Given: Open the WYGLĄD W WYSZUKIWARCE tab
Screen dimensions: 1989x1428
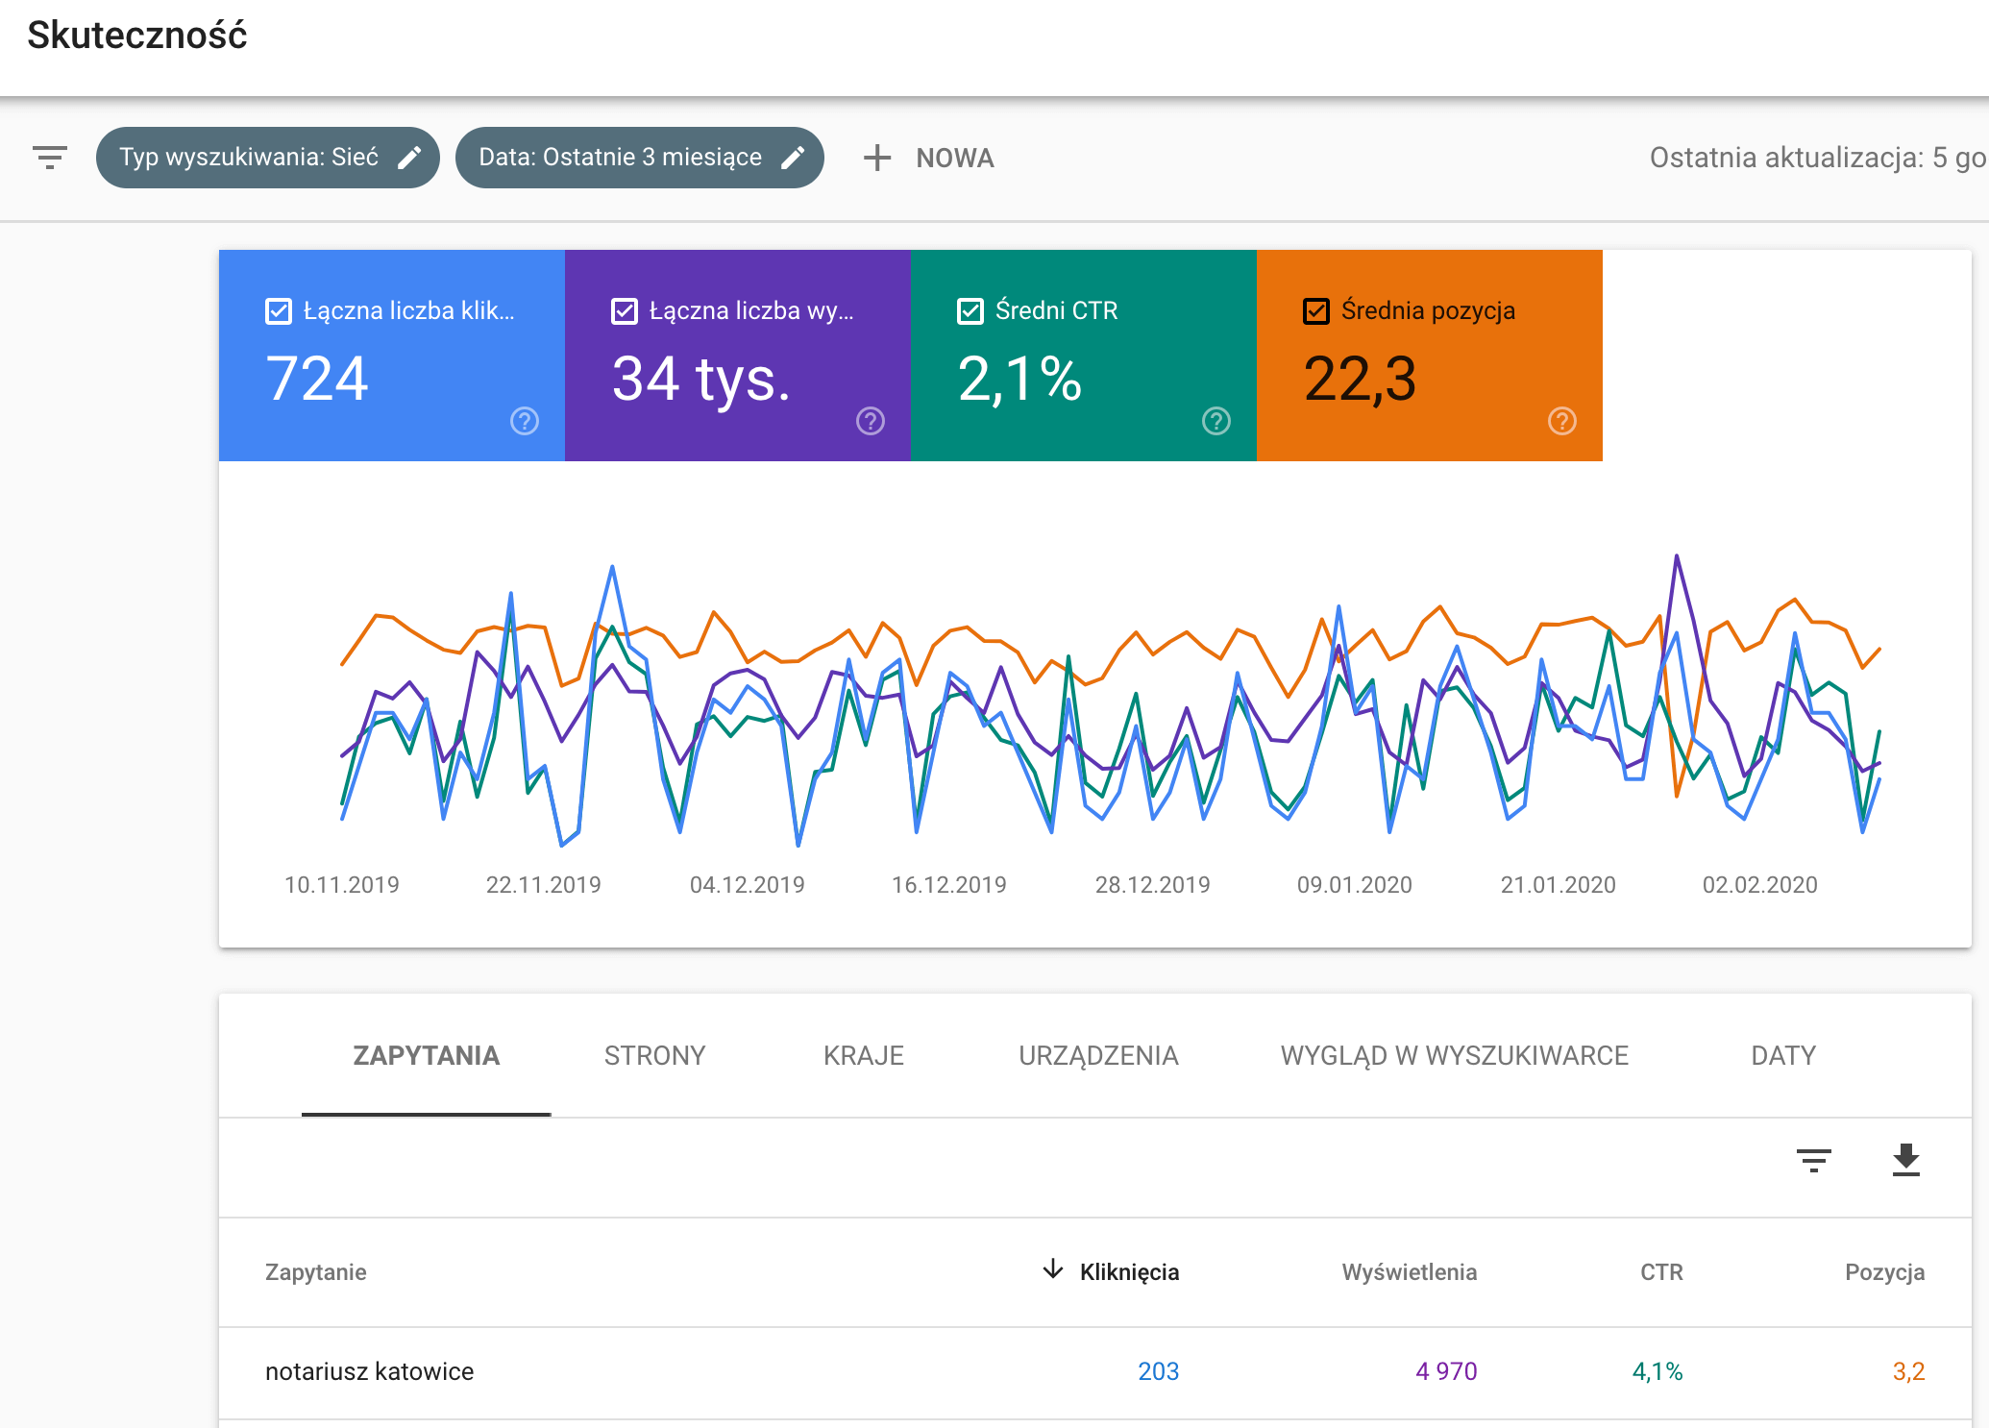Looking at the screenshot, I should tap(1455, 1056).
